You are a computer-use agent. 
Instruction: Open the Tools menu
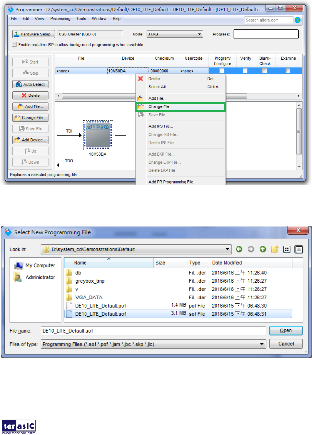(x=81, y=19)
